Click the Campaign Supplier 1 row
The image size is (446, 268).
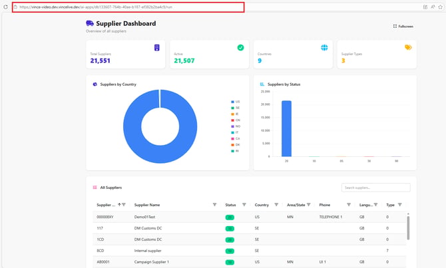point(250,262)
